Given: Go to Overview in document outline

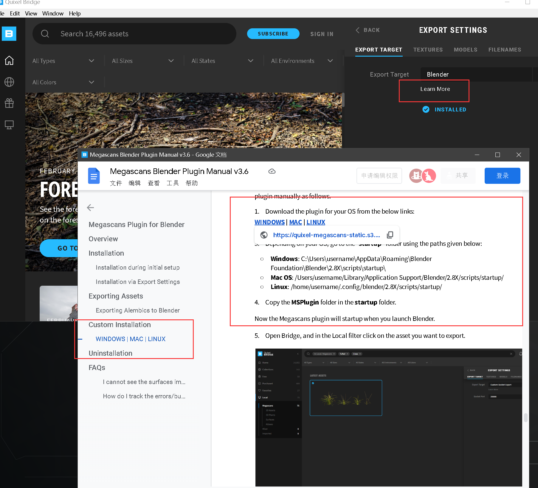Looking at the screenshot, I should pyautogui.click(x=103, y=239).
